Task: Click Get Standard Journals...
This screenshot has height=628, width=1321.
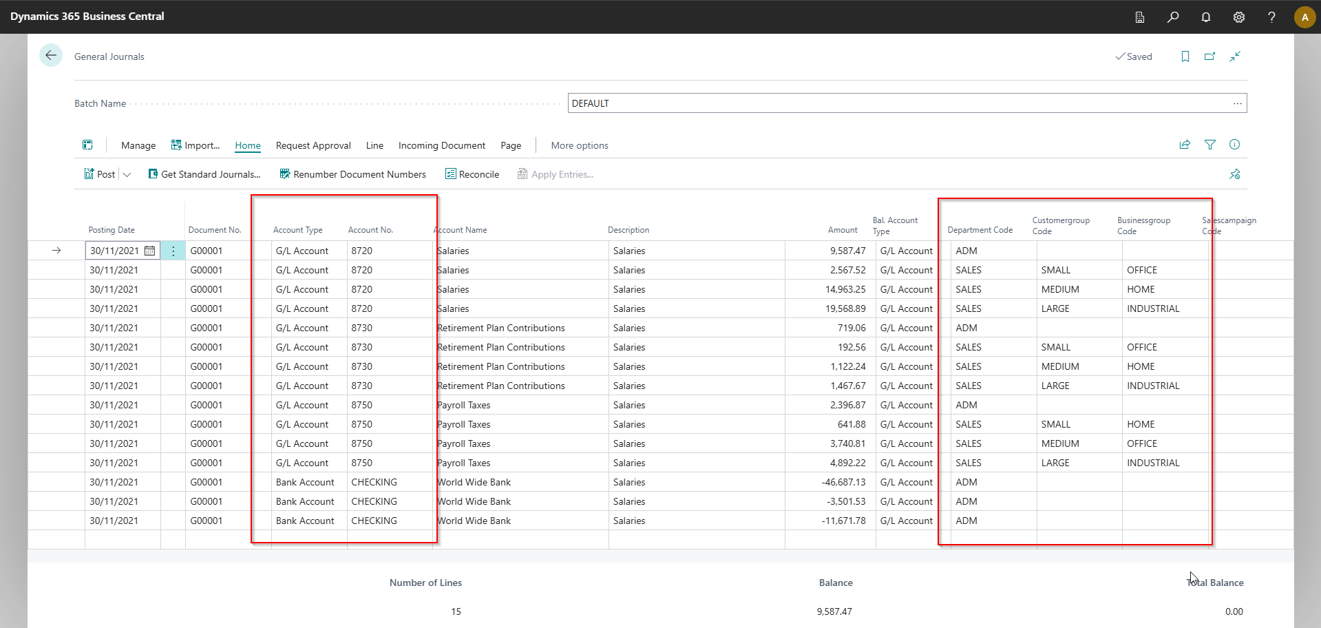Action: click(x=204, y=174)
